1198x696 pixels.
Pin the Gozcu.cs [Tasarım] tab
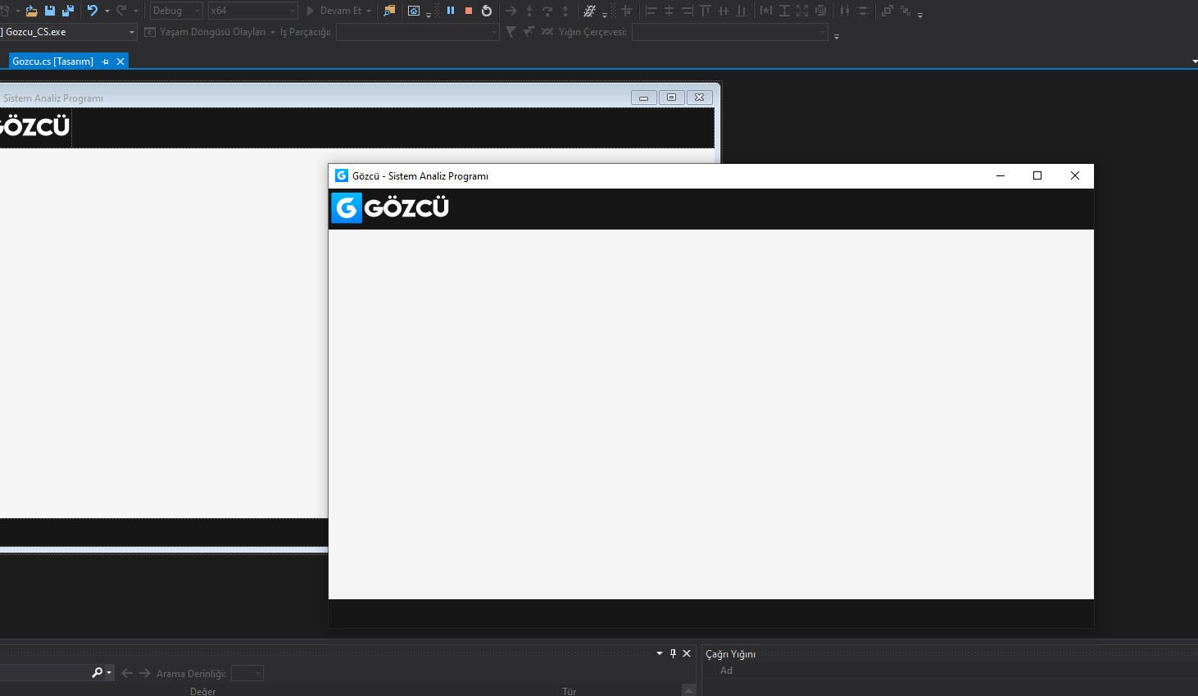click(x=105, y=61)
